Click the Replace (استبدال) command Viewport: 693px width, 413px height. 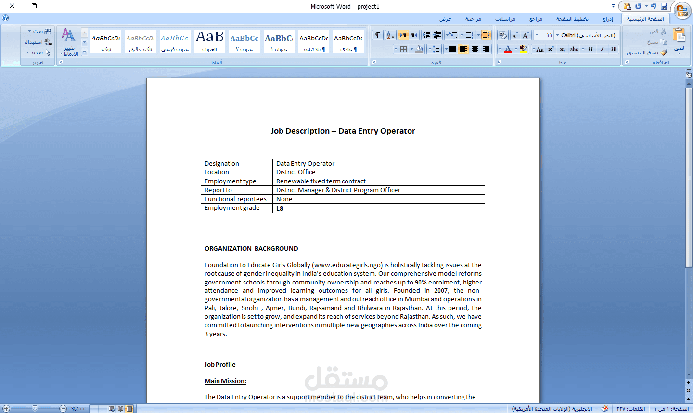pyautogui.click(x=38, y=42)
